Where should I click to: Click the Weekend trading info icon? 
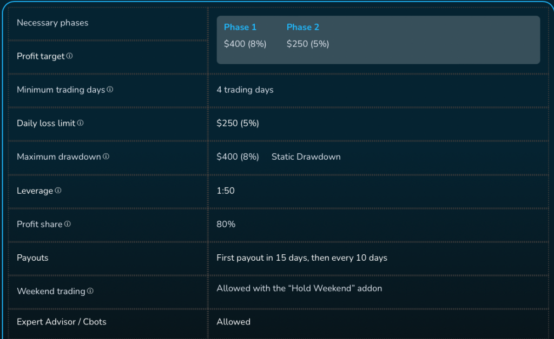90,291
